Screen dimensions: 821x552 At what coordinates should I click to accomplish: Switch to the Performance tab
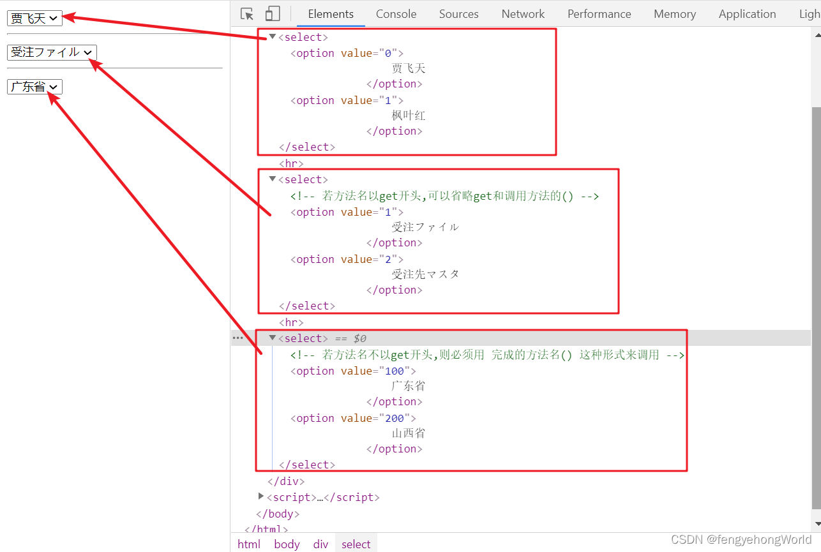599,14
